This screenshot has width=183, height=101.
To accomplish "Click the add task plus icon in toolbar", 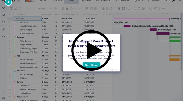I will [x=11, y=8].
